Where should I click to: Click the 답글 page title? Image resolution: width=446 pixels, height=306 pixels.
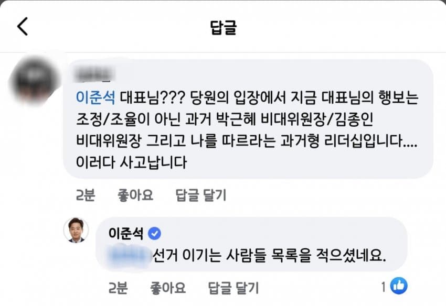[x=223, y=27]
